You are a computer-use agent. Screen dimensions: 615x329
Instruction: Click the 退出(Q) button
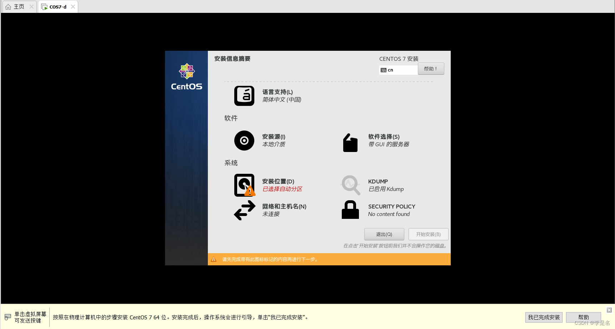pos(384,234)
